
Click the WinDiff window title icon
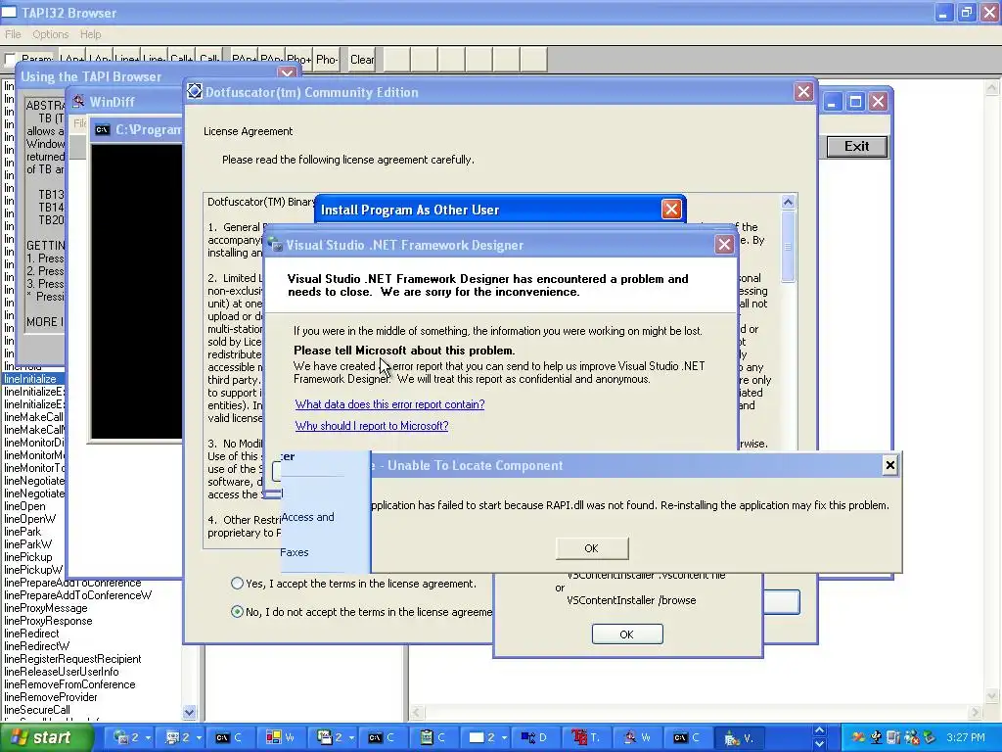pos(78,102)
